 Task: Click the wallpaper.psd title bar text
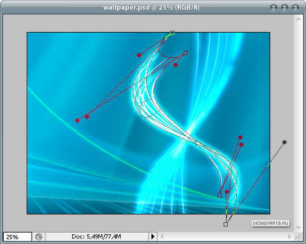[x=151, y=7]
